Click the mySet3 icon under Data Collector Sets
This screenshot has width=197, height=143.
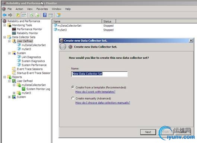tap(19, 49)
